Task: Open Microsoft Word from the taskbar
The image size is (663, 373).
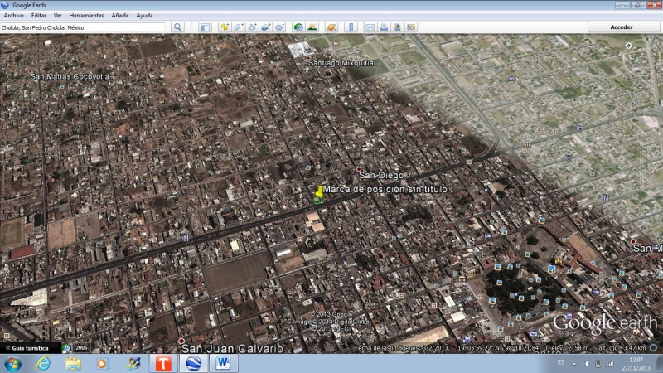Action: pos(223,363)
